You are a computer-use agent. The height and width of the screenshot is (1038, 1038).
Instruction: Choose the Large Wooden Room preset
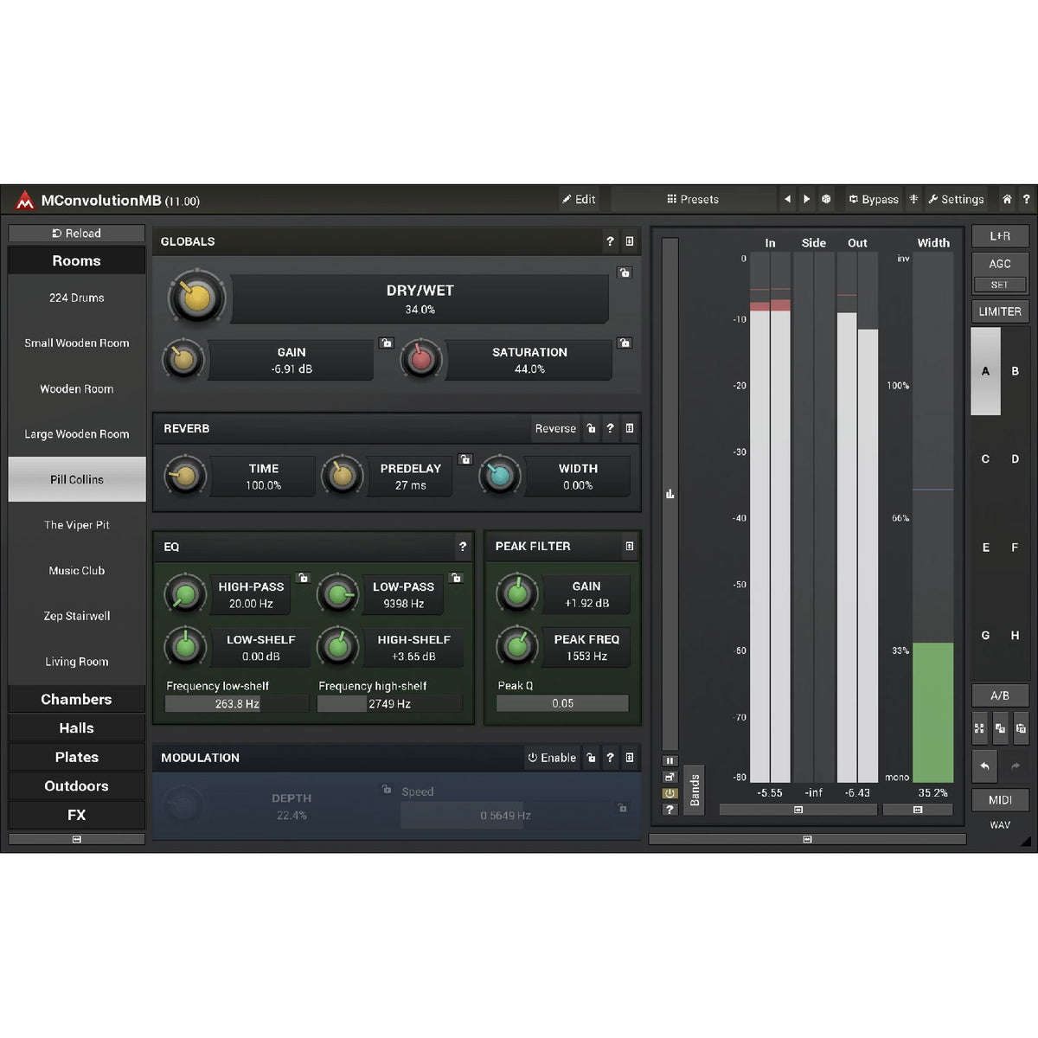(x=77, y=434)
